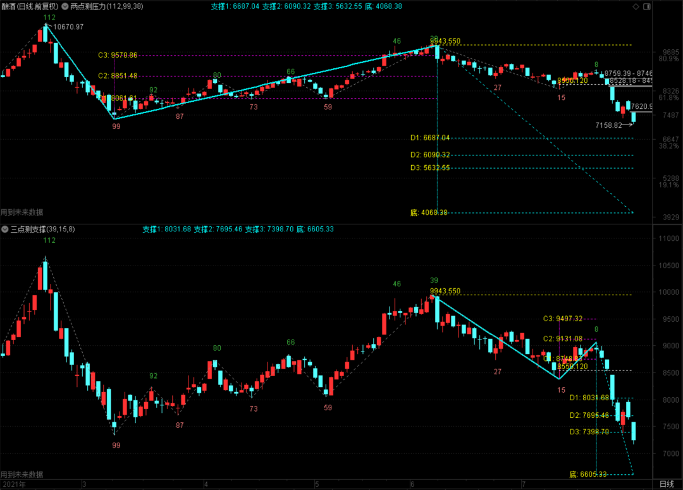
Task: Click the C2: 9131.08 level label
Action: coord(563,339)
